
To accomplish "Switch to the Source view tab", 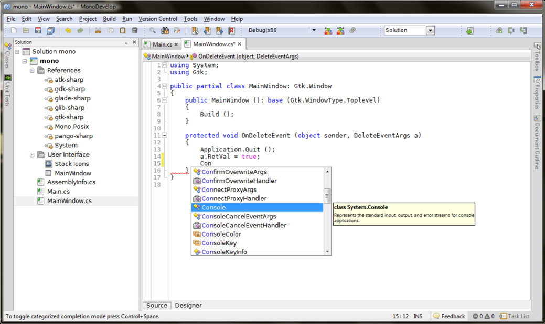I will pyautogui.click(x=157, y=306).
